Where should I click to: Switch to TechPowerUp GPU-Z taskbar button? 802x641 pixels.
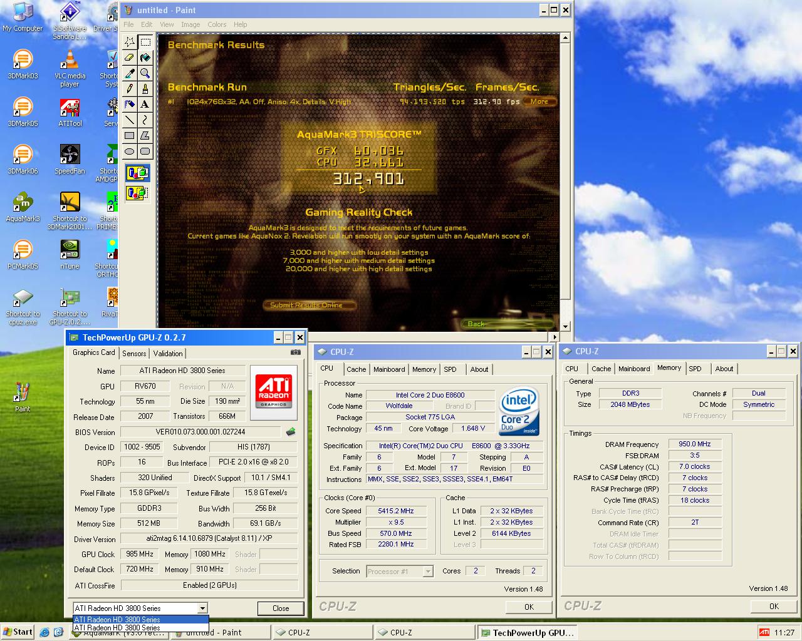529,632
